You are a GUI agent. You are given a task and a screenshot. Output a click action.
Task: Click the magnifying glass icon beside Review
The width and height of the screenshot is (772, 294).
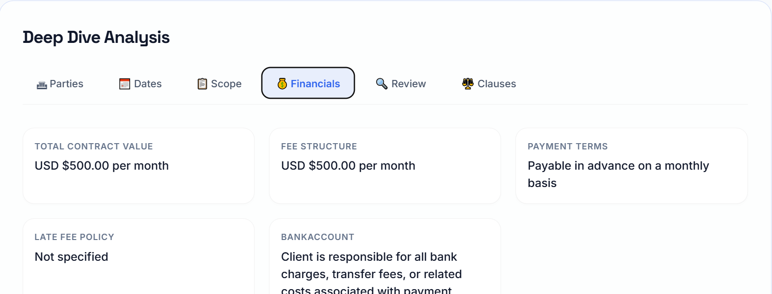(381, 83)
